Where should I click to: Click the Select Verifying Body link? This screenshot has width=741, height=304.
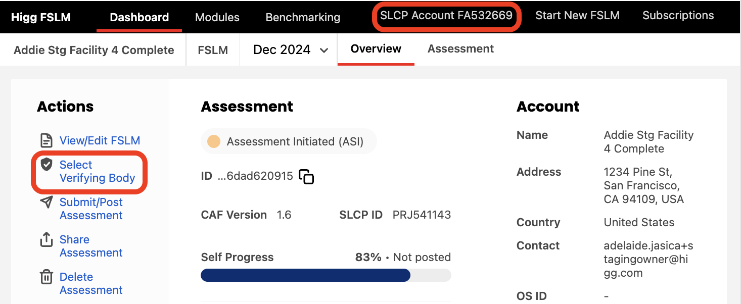pyautogui.click(x=98, y=171)
